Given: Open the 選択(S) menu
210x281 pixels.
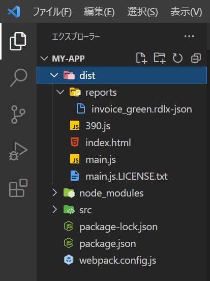Looking at the screenshot, I should (142, 12).
